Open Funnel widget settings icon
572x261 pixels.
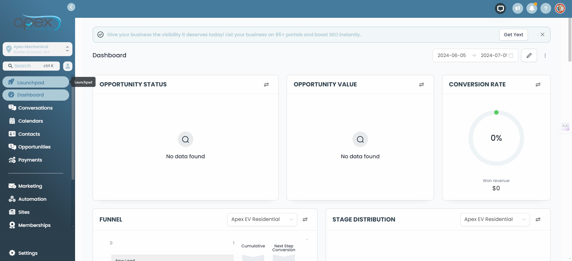point(305,219)
